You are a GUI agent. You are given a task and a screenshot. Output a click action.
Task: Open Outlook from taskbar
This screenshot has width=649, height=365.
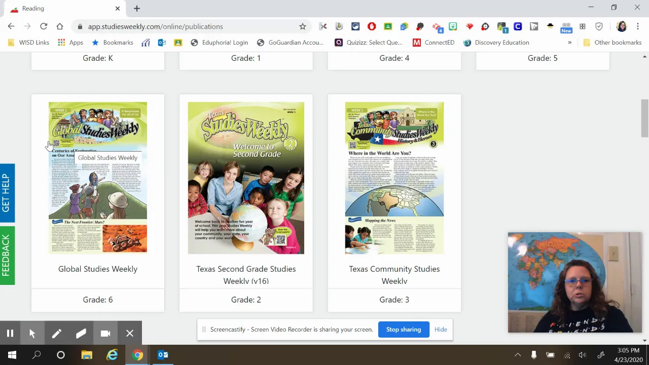point(163,355)
